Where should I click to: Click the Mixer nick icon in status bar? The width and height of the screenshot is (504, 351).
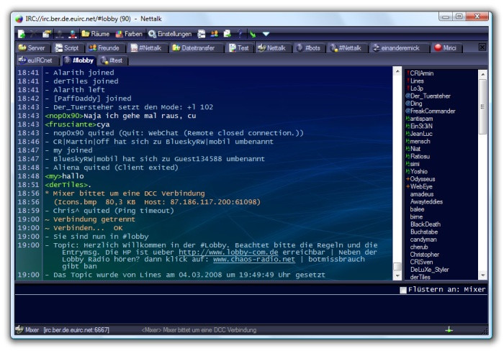click(19, 329)
